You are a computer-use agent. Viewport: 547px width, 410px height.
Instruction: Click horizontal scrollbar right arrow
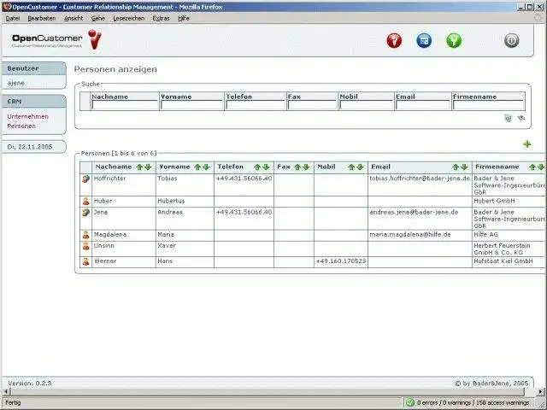click(x=540, y=392)
